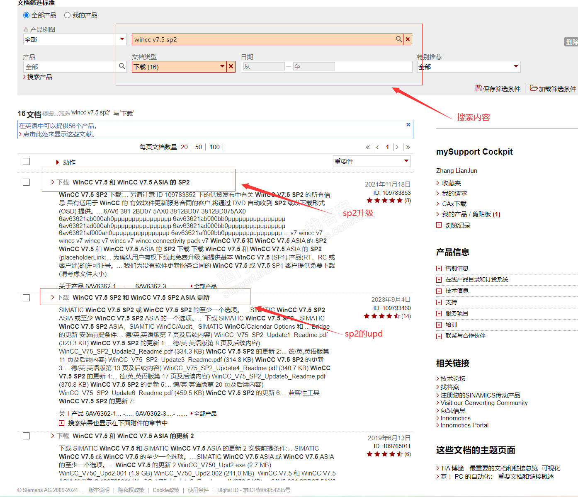Focus the 产品 input field
The image size is (578, 497).
click(70, 67)
